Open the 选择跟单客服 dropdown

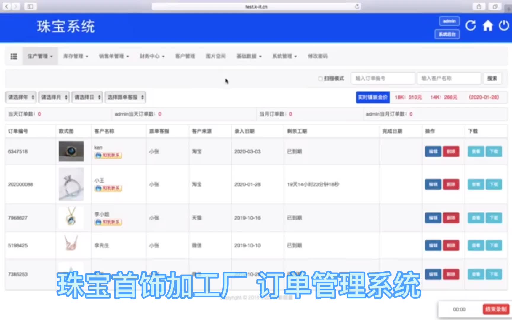coord(125,97)
